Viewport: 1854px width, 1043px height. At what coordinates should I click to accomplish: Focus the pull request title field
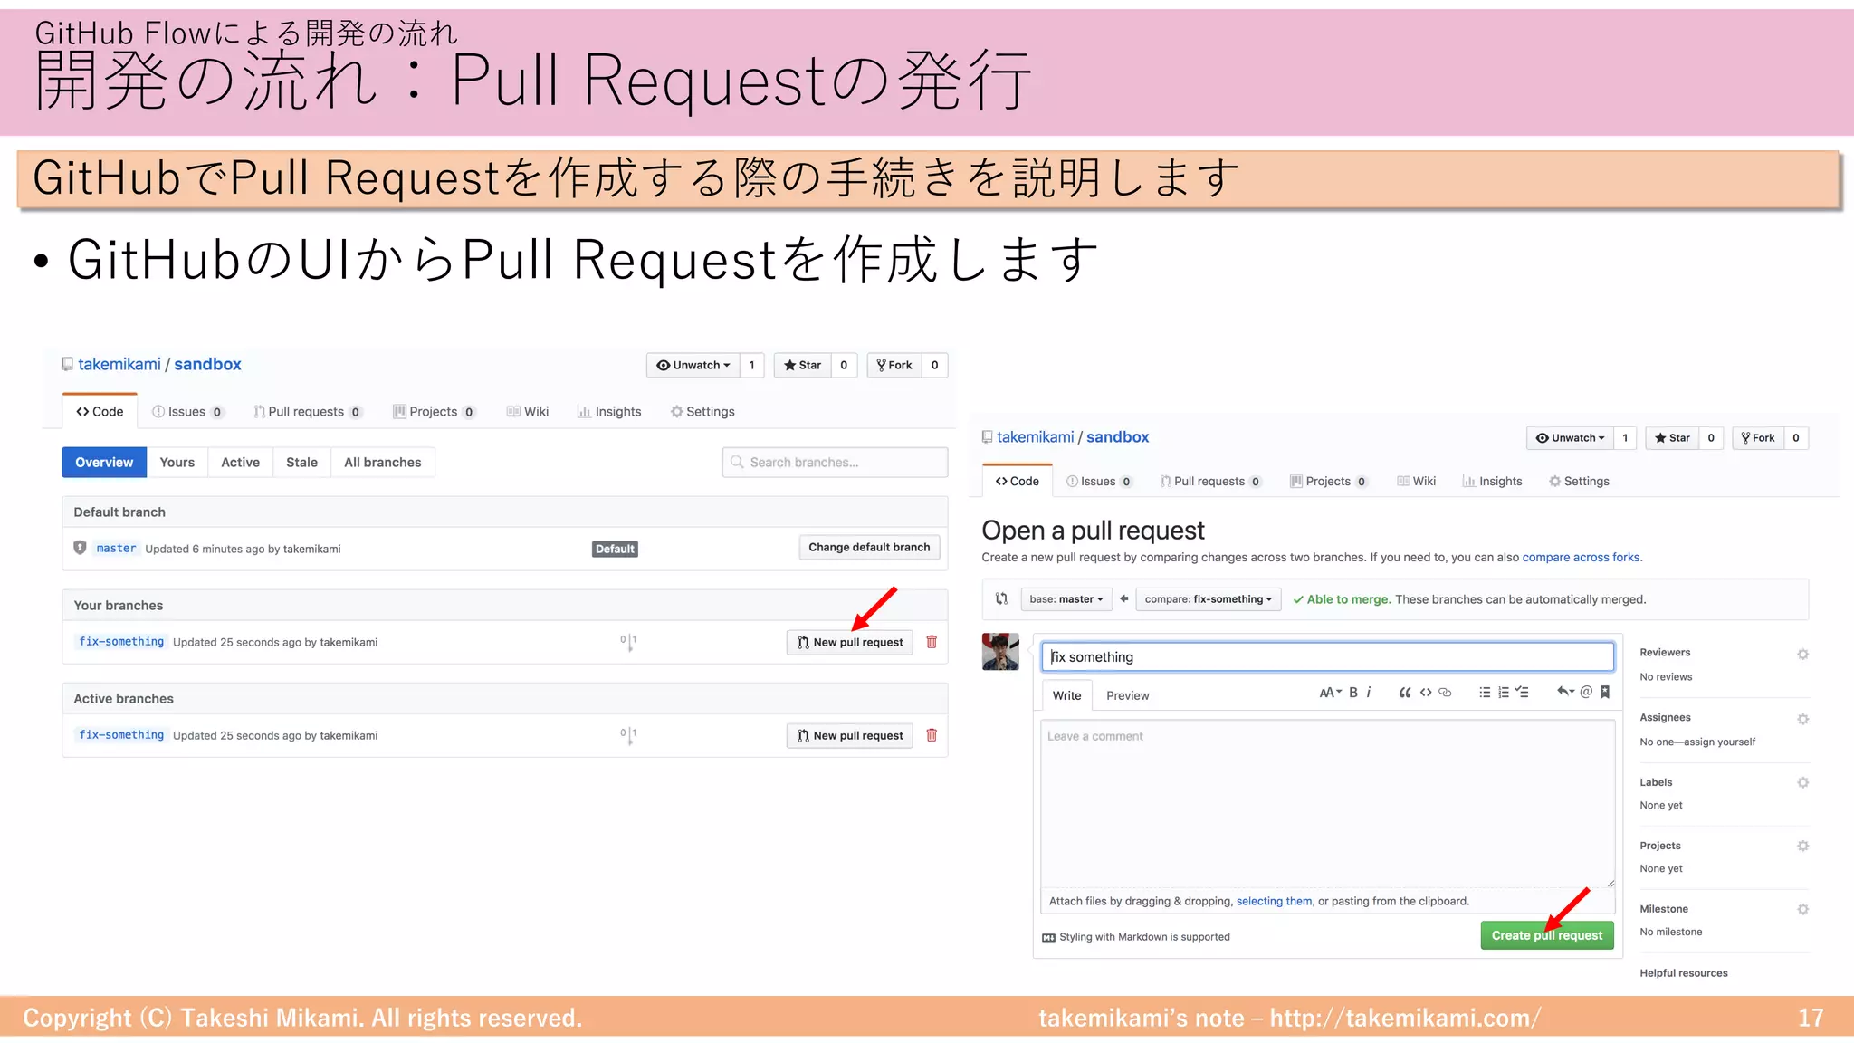click(1327, 656)
